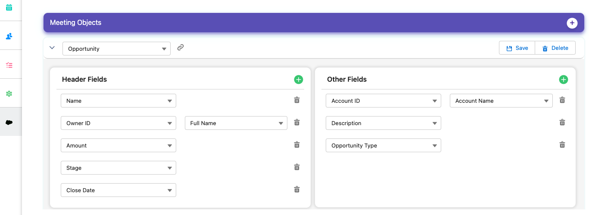589x215 pixels.
Task: Click the Salesforce cloud icon in the sidebar
Action: pyautogui.click(x=9, y=123)
